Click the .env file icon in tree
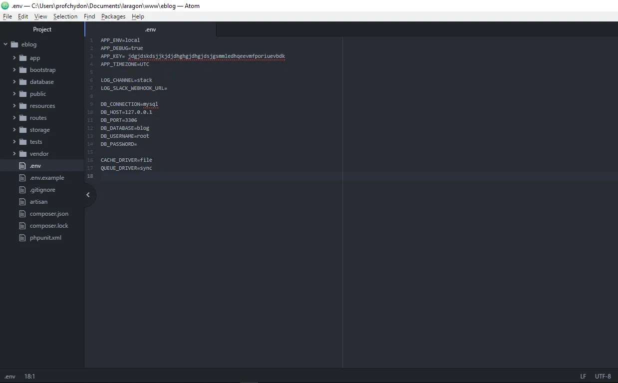Screen dimensions: 618x383 point(22,166)
